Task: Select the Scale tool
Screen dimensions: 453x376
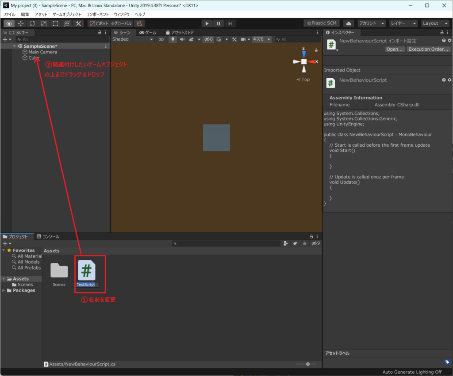Action: coord(44,23)
